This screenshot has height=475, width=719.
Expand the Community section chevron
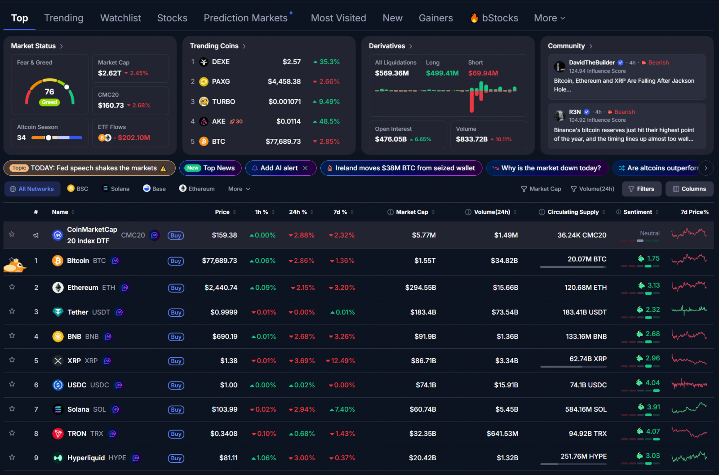pos(591,46)
